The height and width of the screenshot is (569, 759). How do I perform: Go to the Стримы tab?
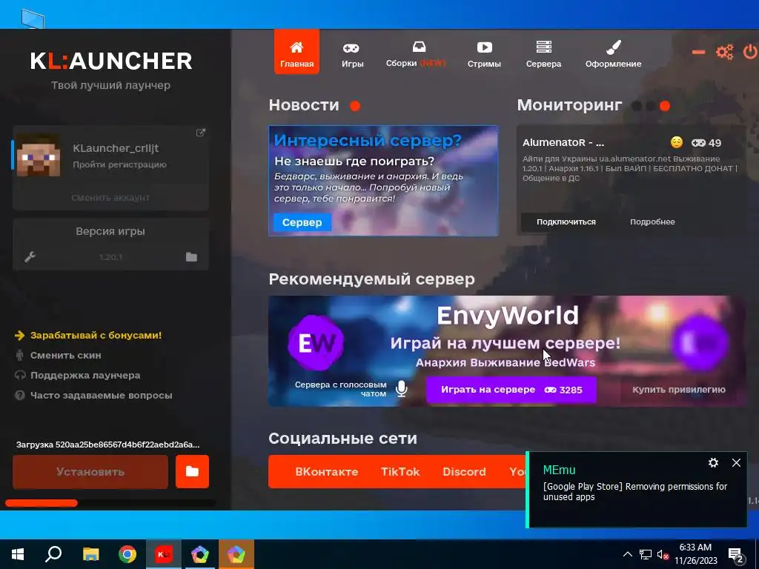pos(484,55)
